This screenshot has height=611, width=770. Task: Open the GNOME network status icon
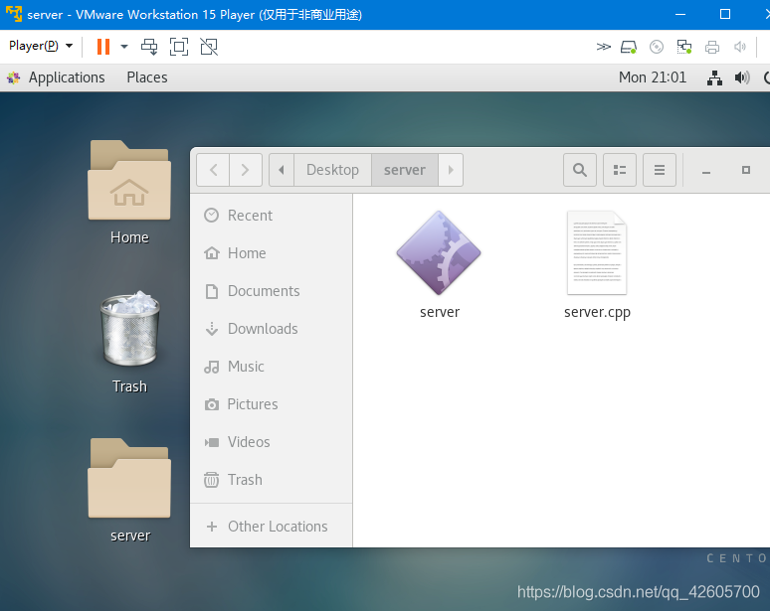click(714, 77)
